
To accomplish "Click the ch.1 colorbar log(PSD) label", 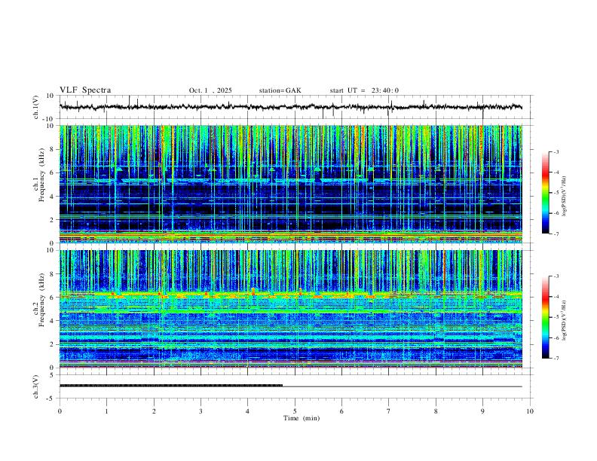I will (x=565, y=196).
